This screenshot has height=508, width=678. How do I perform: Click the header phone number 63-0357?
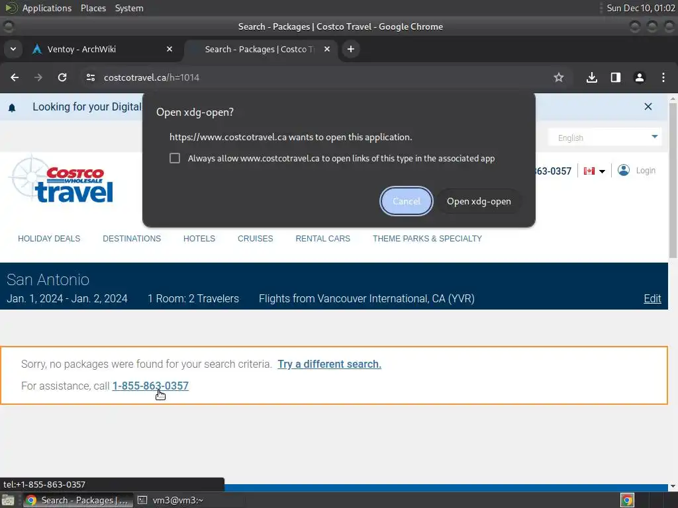click(x=554, y=171)
